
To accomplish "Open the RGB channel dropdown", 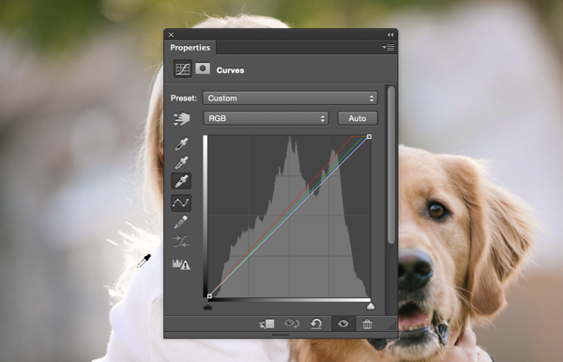I will click(266, 118).
